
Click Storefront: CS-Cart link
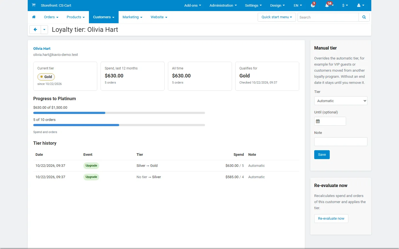click(56, 5)
